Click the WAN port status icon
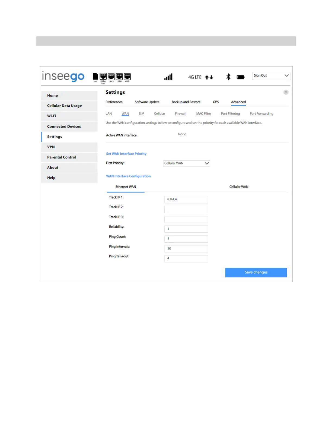332x430 pixels. click(x=127, y=76)
